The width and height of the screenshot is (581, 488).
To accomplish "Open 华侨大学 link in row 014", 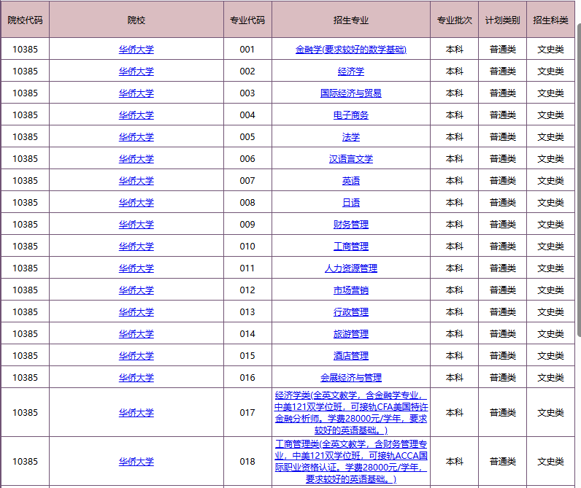I will (x=136, y=333).
